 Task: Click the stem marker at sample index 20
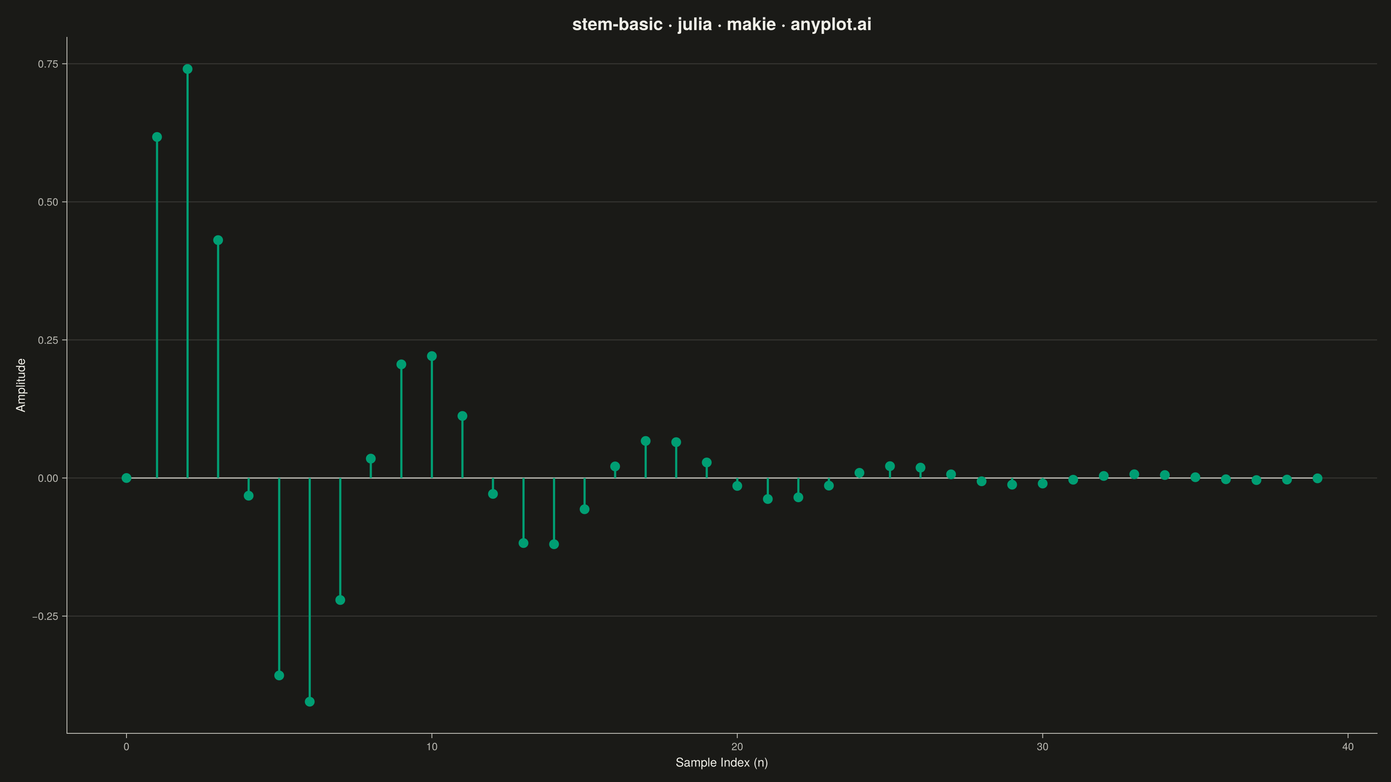737,486
